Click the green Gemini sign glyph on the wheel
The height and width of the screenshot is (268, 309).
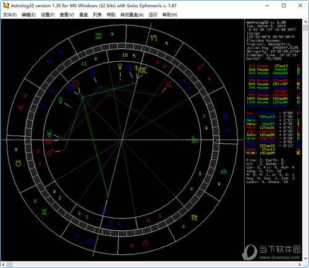click(44, 212)
